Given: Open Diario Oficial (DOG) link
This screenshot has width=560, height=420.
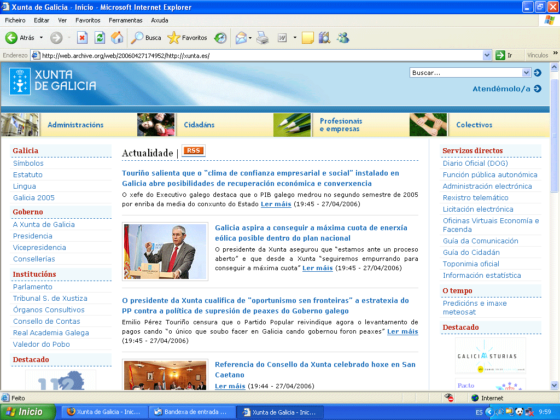Looking at the screenshot, I should pyautogui.click(x=475, y=163).
